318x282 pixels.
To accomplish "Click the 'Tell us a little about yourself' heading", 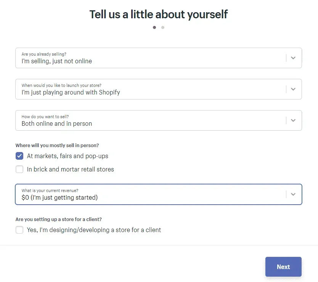I will (x=158, y=14).
